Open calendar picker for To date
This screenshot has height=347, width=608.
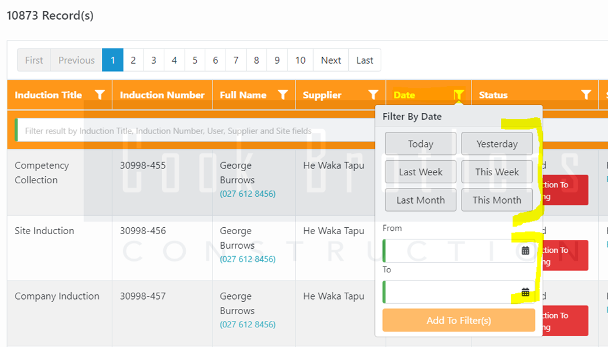click(x=525, y=292)
